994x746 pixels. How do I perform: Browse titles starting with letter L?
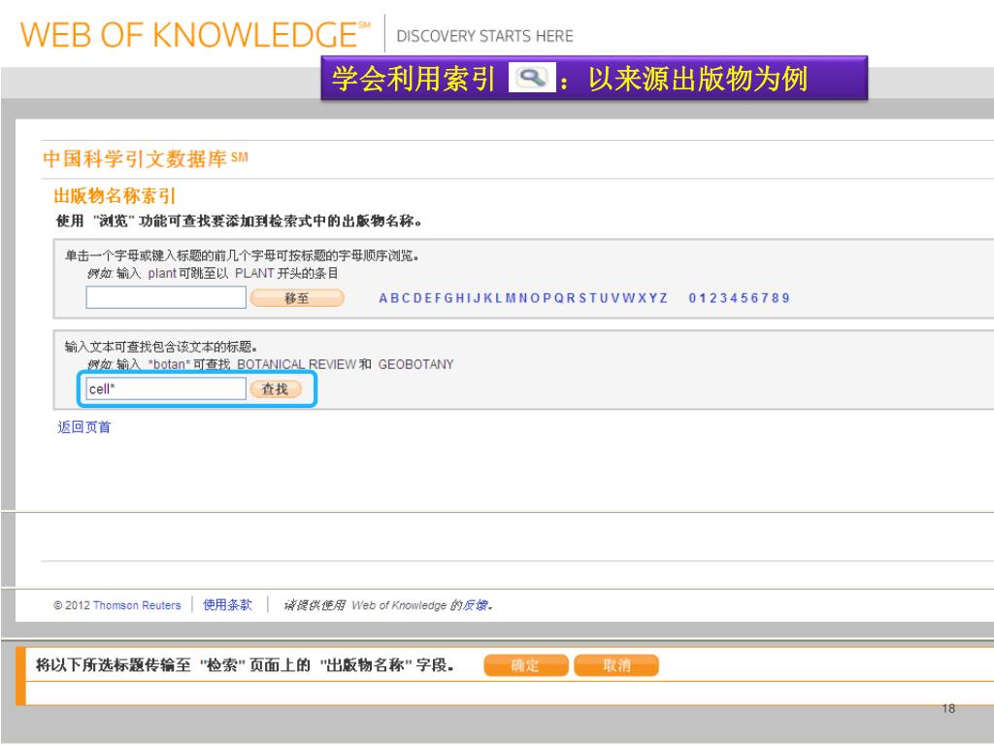tap(498, 298)
